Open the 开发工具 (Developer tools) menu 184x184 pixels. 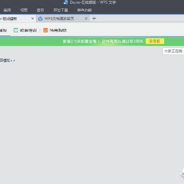pos(61,10)
